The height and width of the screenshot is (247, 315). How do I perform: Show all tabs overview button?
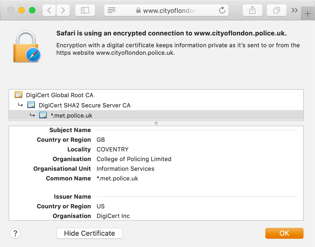coord(276,10)
